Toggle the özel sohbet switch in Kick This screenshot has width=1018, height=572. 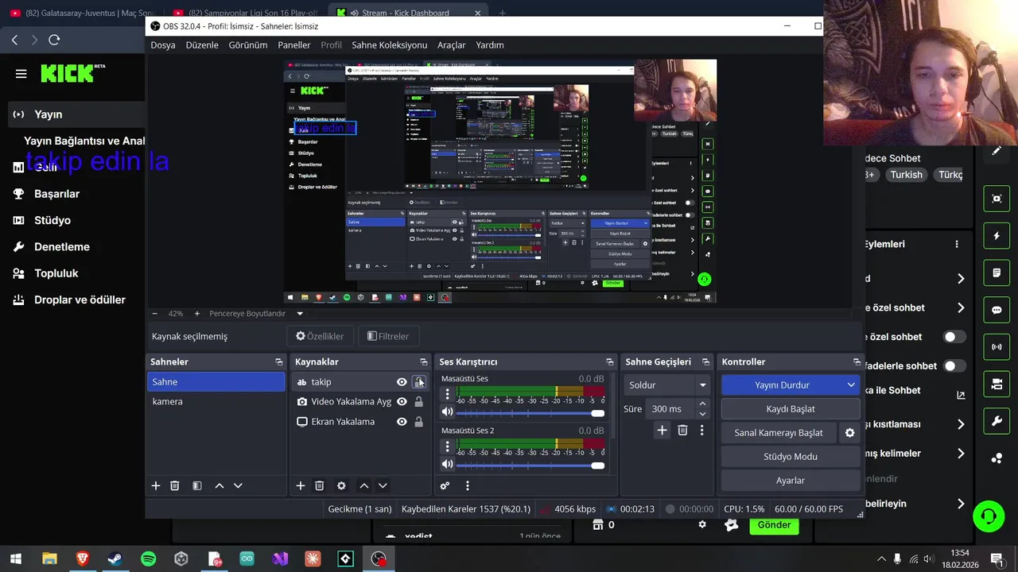coord(954,337)
